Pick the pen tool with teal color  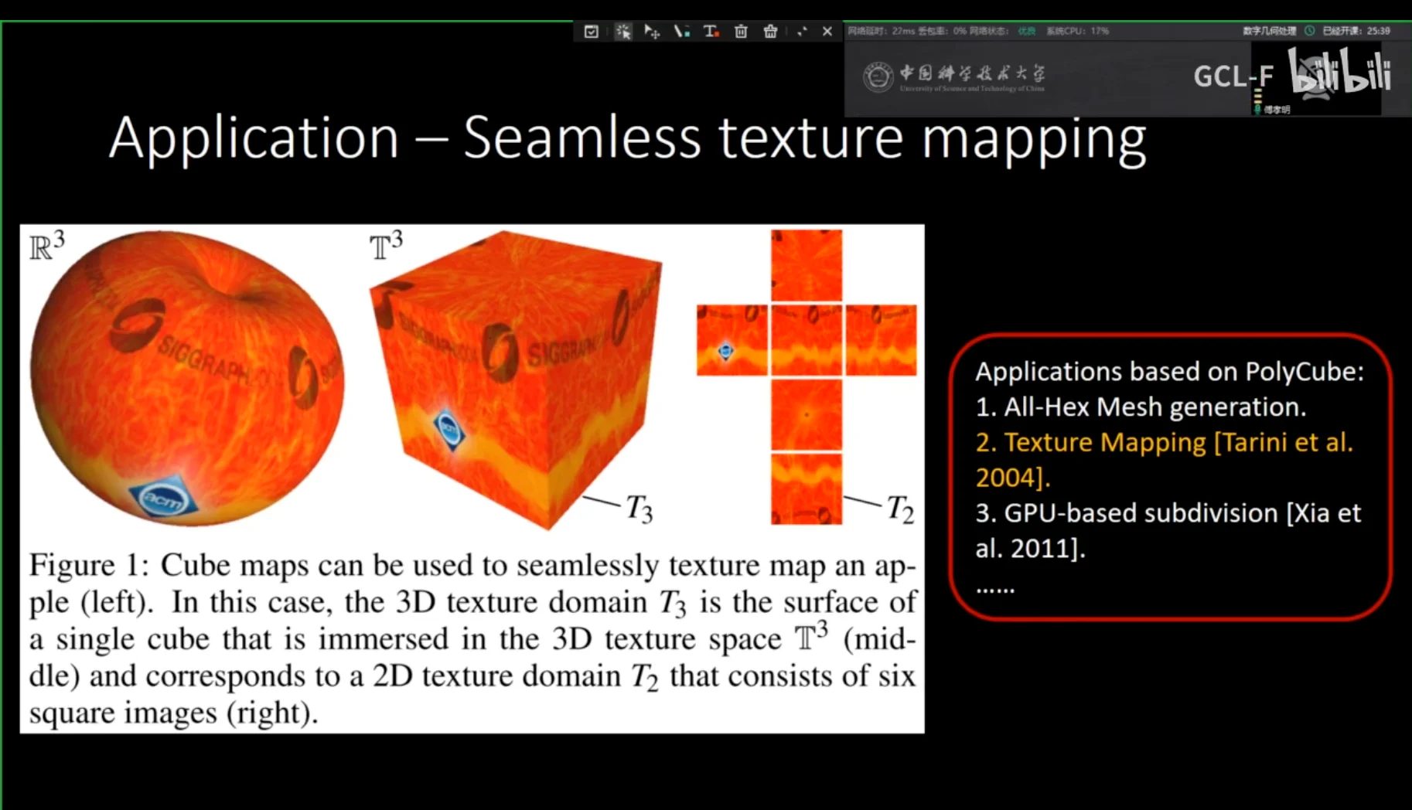coord(681,32)
